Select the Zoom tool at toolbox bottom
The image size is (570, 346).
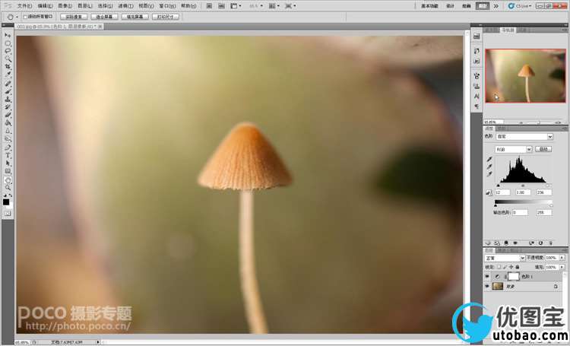8,188
